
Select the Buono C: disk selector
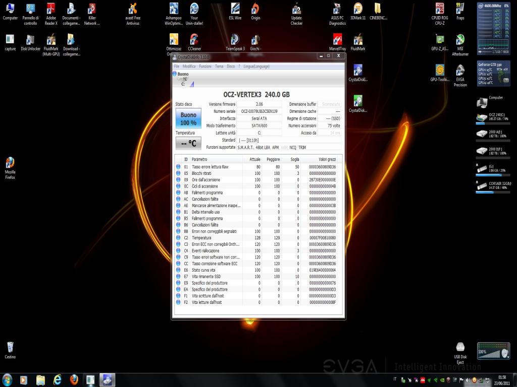pos(182,79)
